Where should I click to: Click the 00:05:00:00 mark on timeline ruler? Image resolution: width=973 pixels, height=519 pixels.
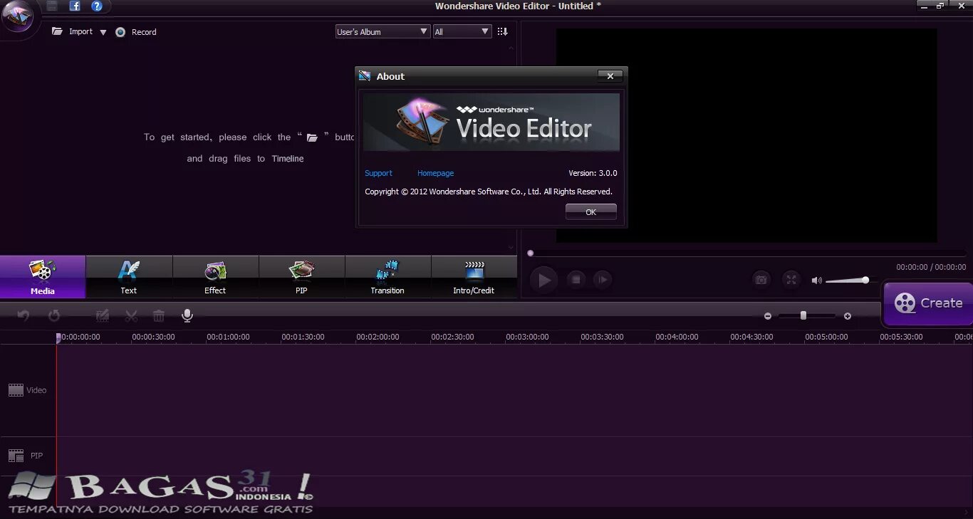click(826, 337)
